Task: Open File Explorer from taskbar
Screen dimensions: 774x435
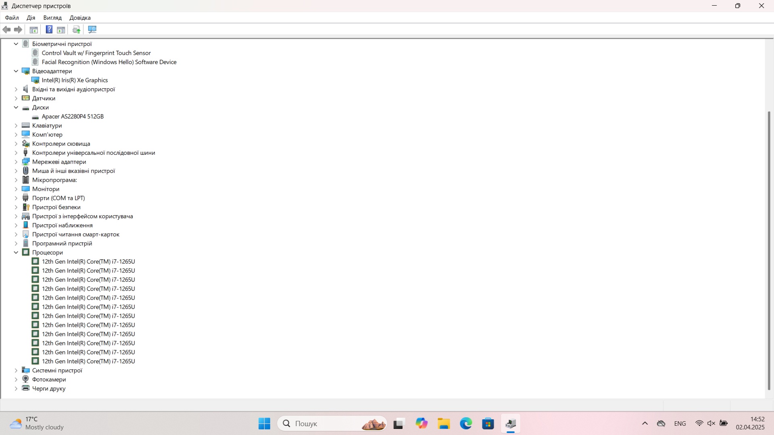Action: point(444,423)
